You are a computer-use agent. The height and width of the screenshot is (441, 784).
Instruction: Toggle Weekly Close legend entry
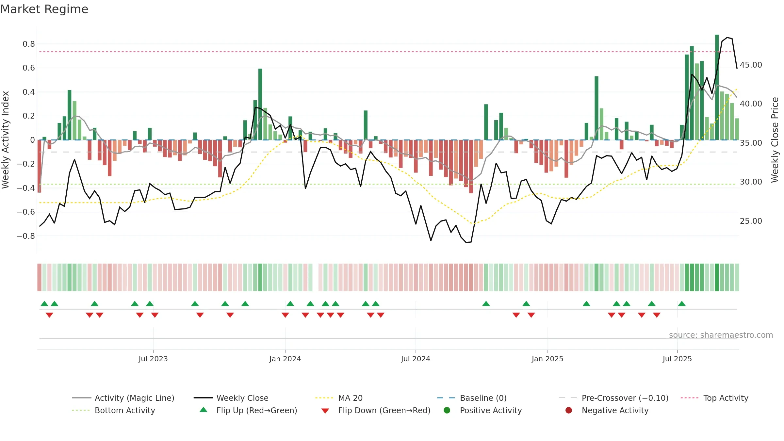231,398
